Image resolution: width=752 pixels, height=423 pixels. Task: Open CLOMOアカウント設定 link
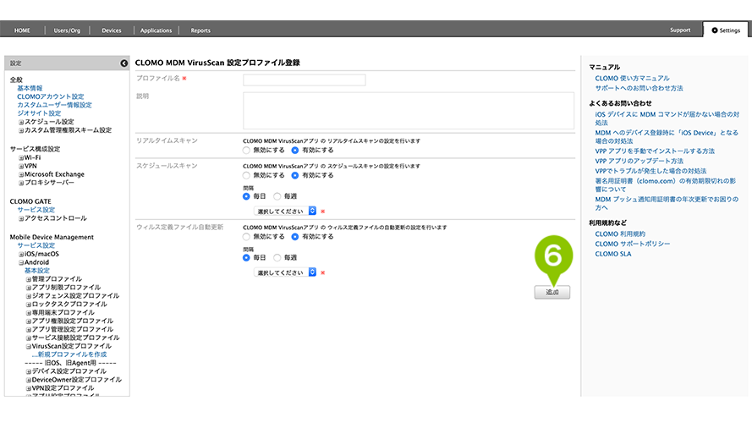pyautogui.click(x=51, y=96)
